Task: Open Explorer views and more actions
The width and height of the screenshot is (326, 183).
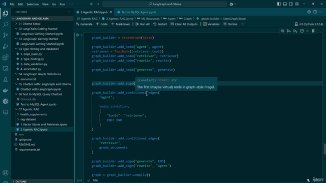Action: (x=68, y=12)
